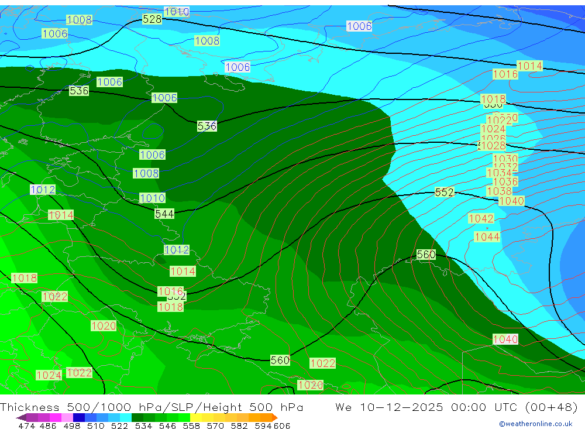Click the 1024 label next to 1022

click(x=49, y=375)
